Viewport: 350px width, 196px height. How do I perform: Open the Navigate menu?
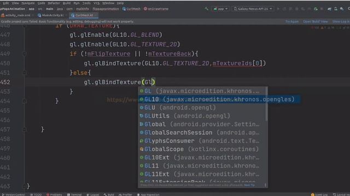pos(28,3)
